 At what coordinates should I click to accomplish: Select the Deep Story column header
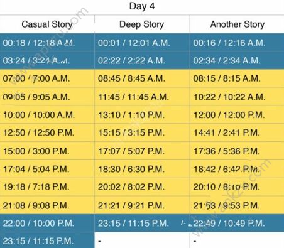[x=142, y=24]
